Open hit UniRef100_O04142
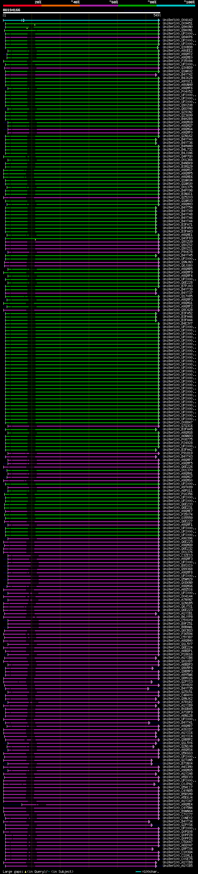 [x=178, y=20]
